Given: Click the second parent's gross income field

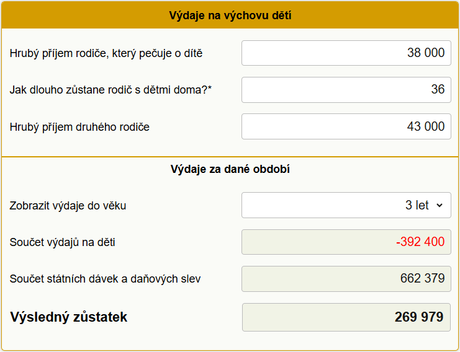Looking at the screenshot, I should click(x=346, y=126).
